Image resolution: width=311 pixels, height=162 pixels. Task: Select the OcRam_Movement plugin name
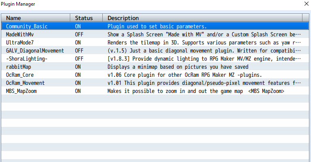26,83
